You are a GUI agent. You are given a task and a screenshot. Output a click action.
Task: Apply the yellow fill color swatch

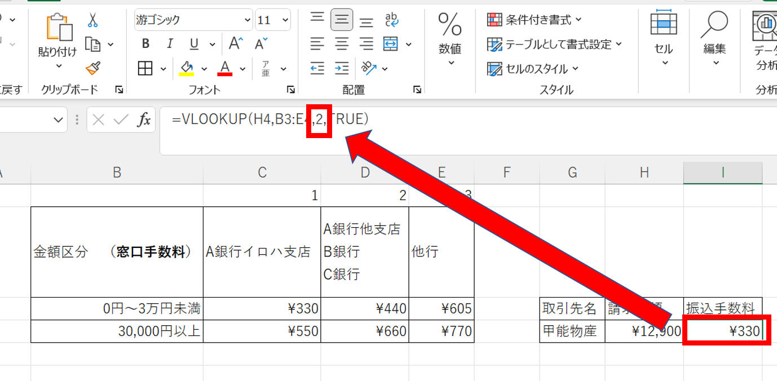click(x=186, y=68)
